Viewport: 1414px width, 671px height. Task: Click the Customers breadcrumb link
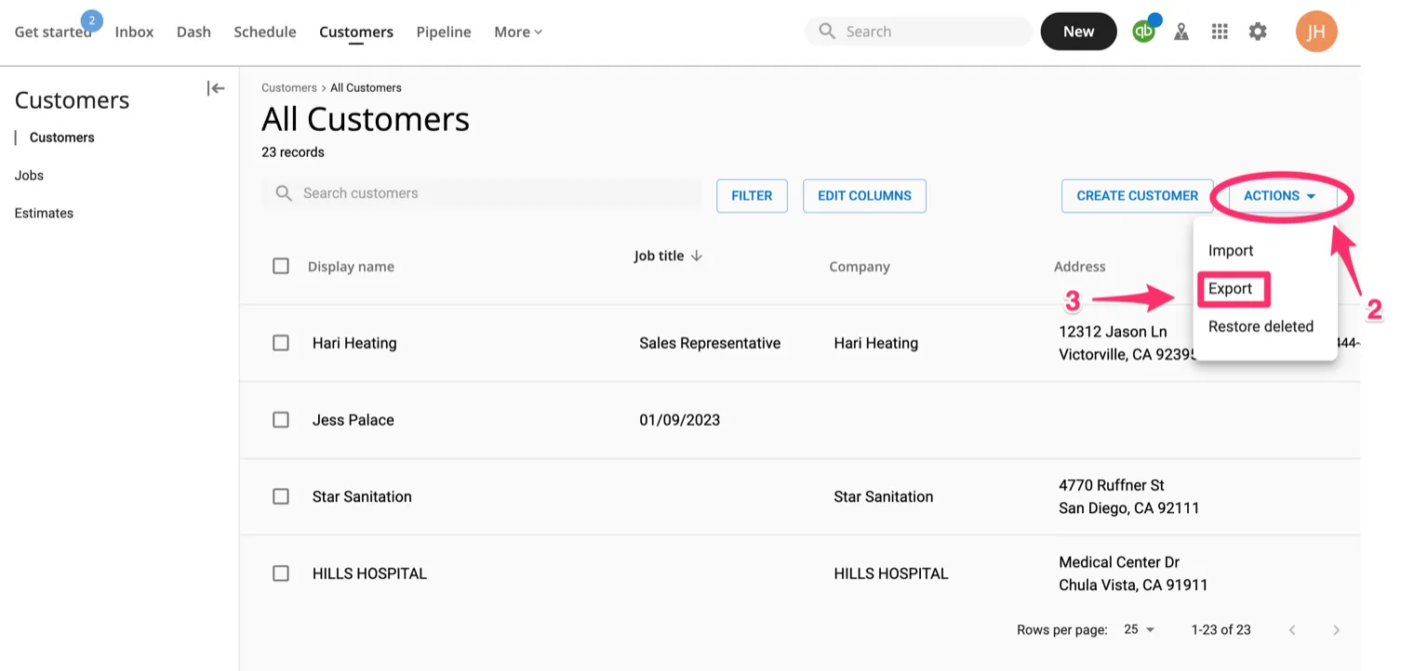[288, 87]
